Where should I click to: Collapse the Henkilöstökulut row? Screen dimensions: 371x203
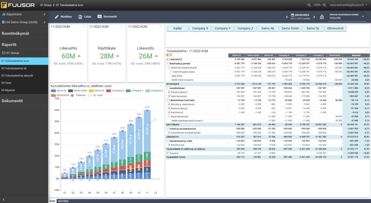point(168,88)
